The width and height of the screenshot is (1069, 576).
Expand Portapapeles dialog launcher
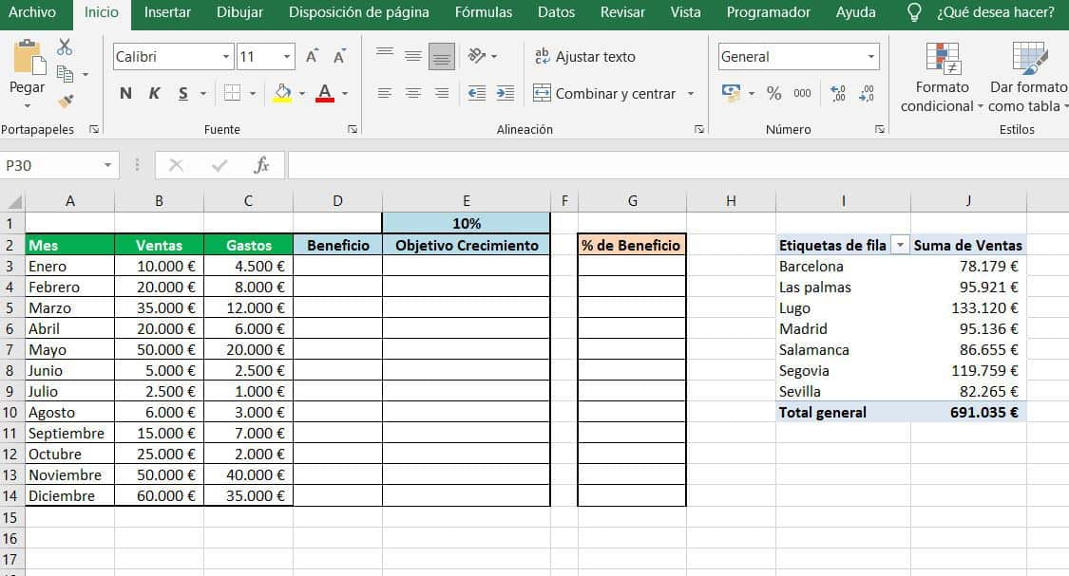click(94, 129)
